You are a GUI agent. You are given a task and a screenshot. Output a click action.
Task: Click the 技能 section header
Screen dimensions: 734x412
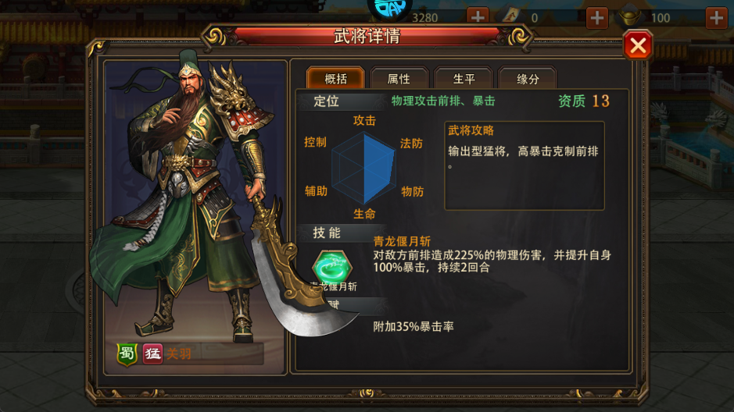click(327, 233)
